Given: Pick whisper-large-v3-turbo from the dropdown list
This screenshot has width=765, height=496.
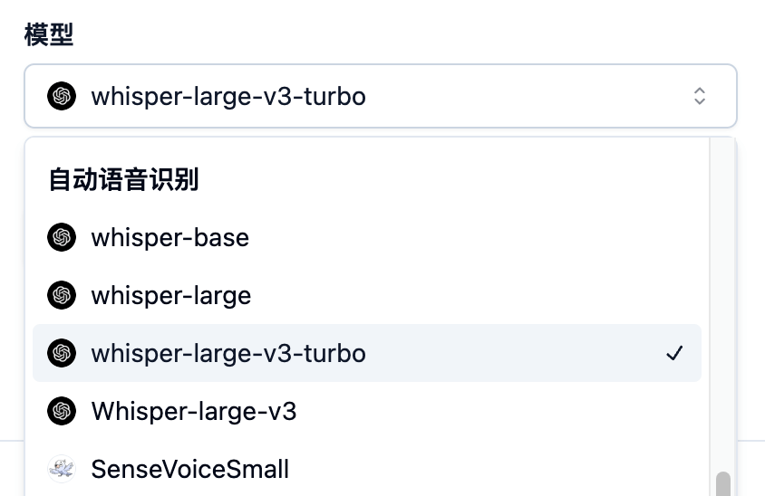Looking at the screenshot, I should point(228,353).
